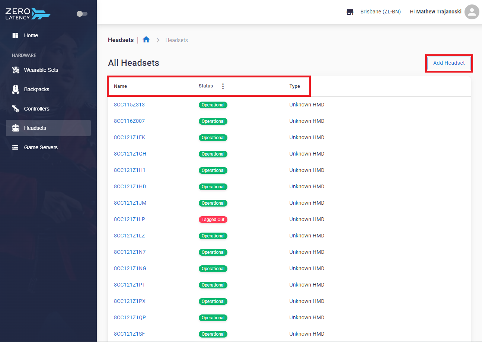The image size is (482, 342).
Task: Click Unknown HMD in row 8CC115Z313
Action: coord(307,105)
